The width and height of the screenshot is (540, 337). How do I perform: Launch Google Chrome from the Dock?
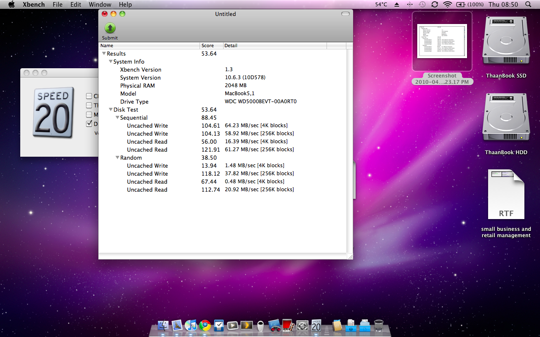pos(205,325)
